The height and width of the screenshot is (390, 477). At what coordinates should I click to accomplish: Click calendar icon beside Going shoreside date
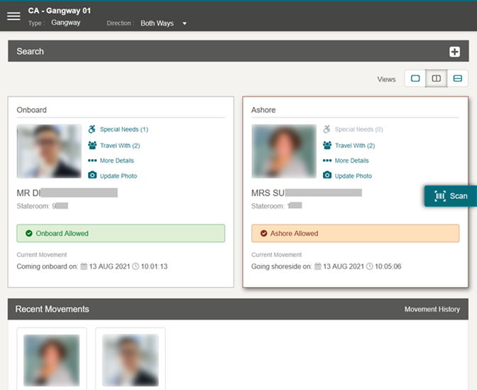tap(317, 266)
